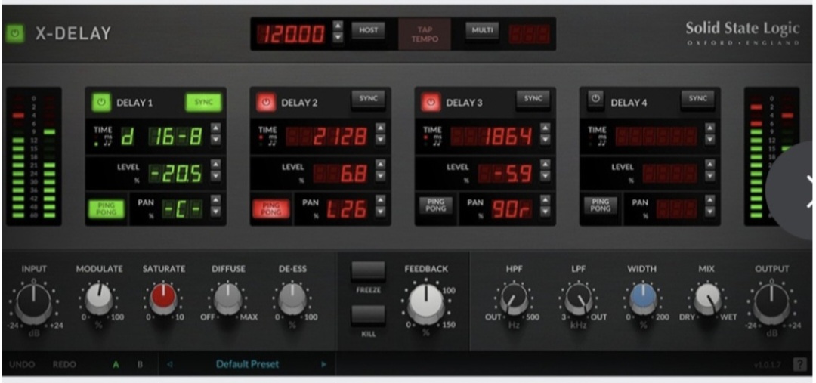Enable Delay 4 power button
Viewport: 816px width, 383px height.
596,99
